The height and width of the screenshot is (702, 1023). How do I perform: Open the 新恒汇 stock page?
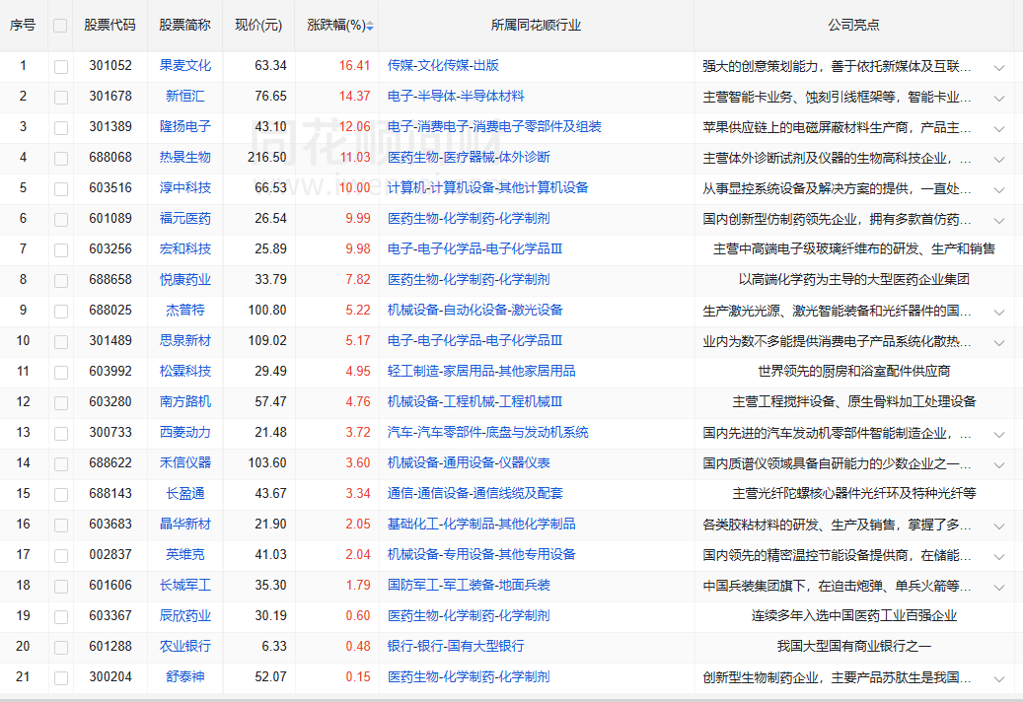(x=185, y=97)
